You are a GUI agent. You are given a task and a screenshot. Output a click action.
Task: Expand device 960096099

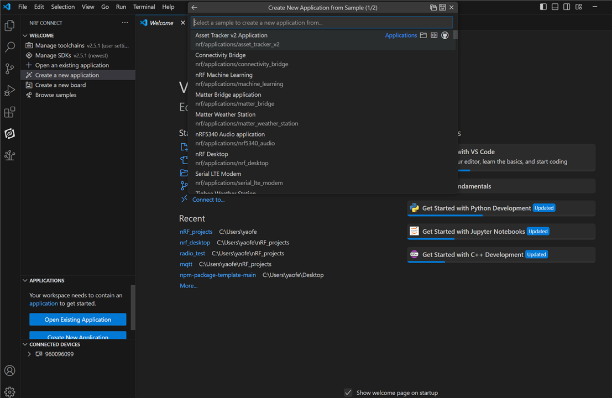(29, 354)
